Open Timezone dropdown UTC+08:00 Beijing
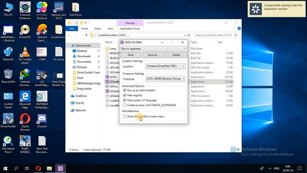The image size is (307, 173). click(165, 79)
